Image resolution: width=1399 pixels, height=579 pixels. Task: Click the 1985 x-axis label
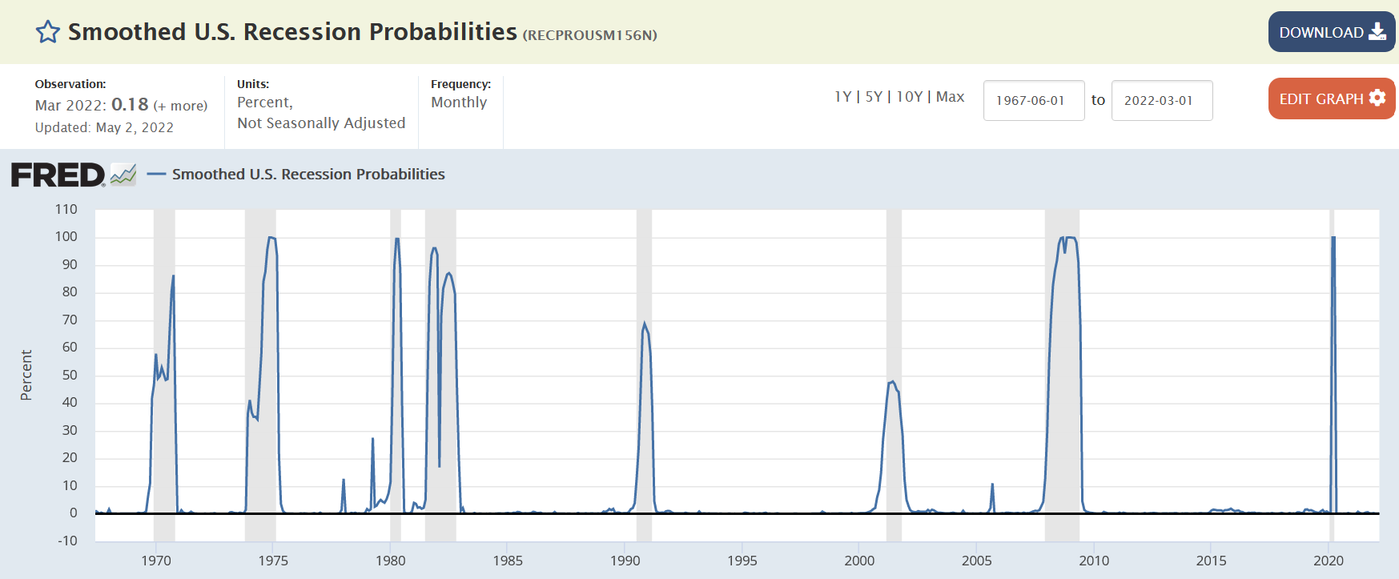[508, 561]
